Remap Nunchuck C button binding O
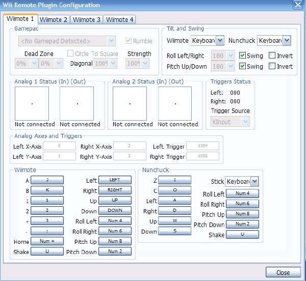The width and height of the screenshot is (306, 281). pyautogui.click(x=174, y=190)
